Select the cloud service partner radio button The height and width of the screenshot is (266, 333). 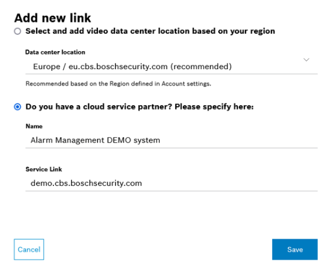click(x=17, y=107)
